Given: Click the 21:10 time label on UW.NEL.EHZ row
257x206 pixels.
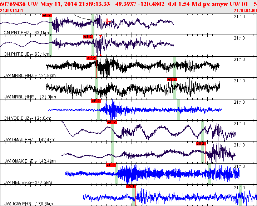Looking at the screenshot, I should [x=239, y=166].
